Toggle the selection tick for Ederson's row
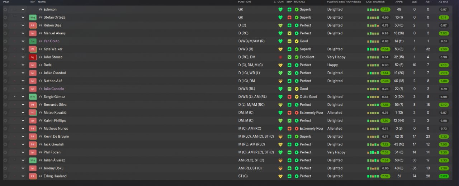The image size is (459, 186). pyautogui.click(x=5, y=9)
